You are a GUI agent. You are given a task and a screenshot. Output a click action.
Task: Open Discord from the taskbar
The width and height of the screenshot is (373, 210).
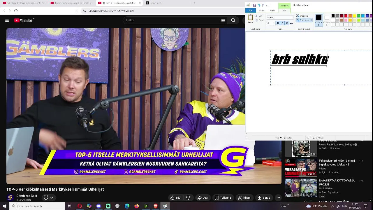pos(98,206)
